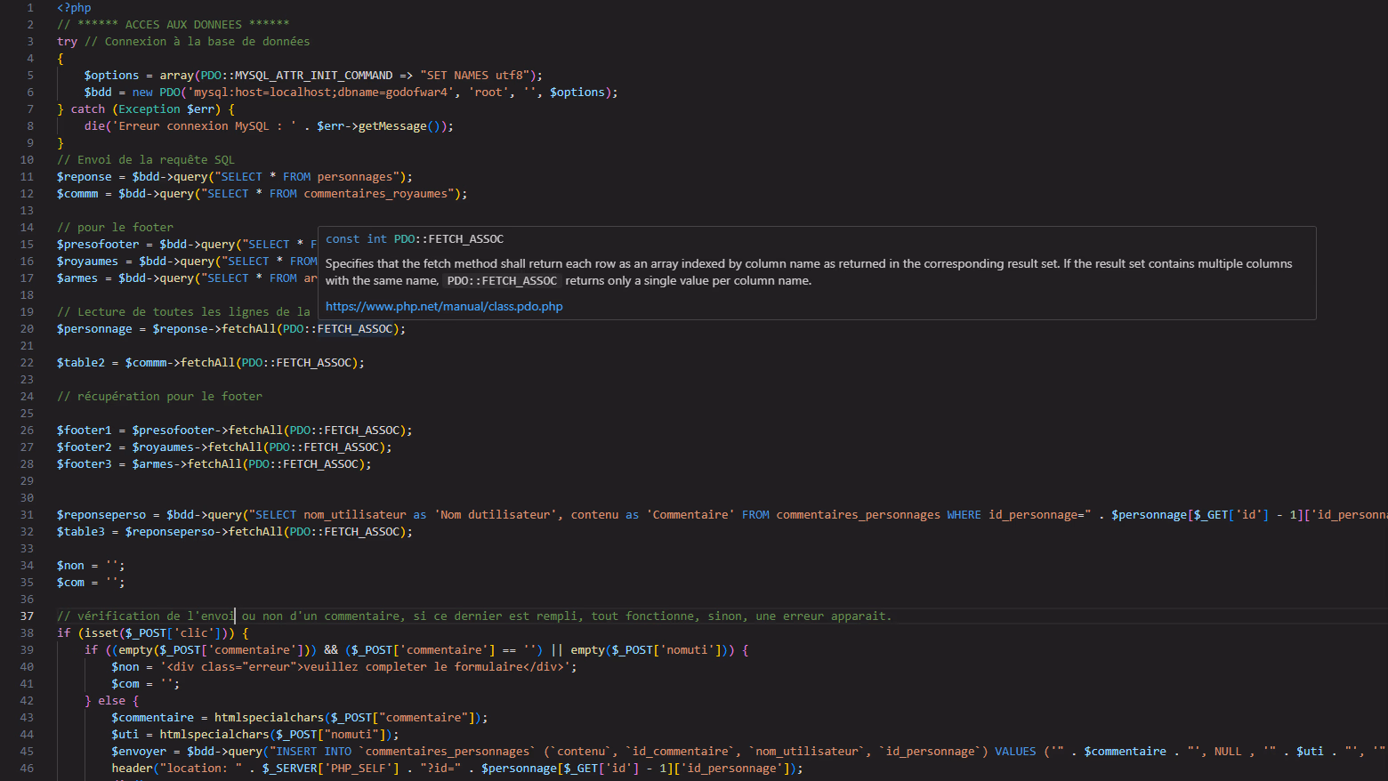Click the $reponseperso variable on line 31

[101, 514]
